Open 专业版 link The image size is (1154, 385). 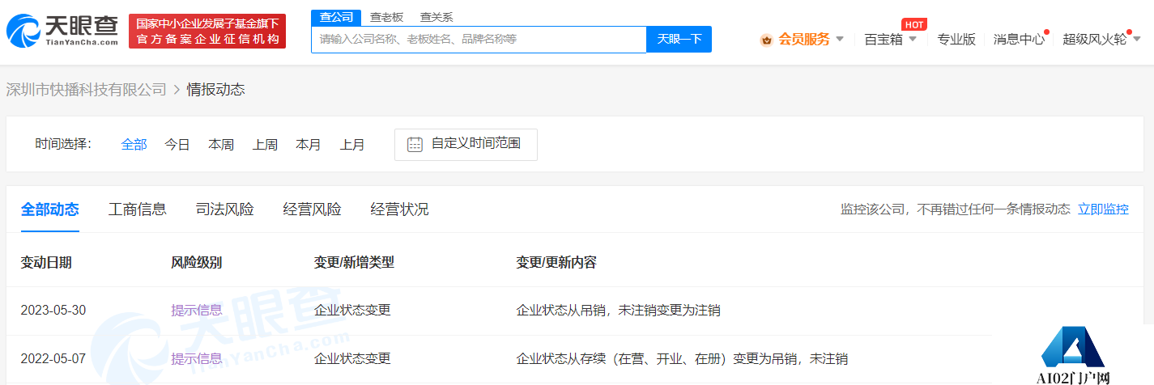coord(956,39)
